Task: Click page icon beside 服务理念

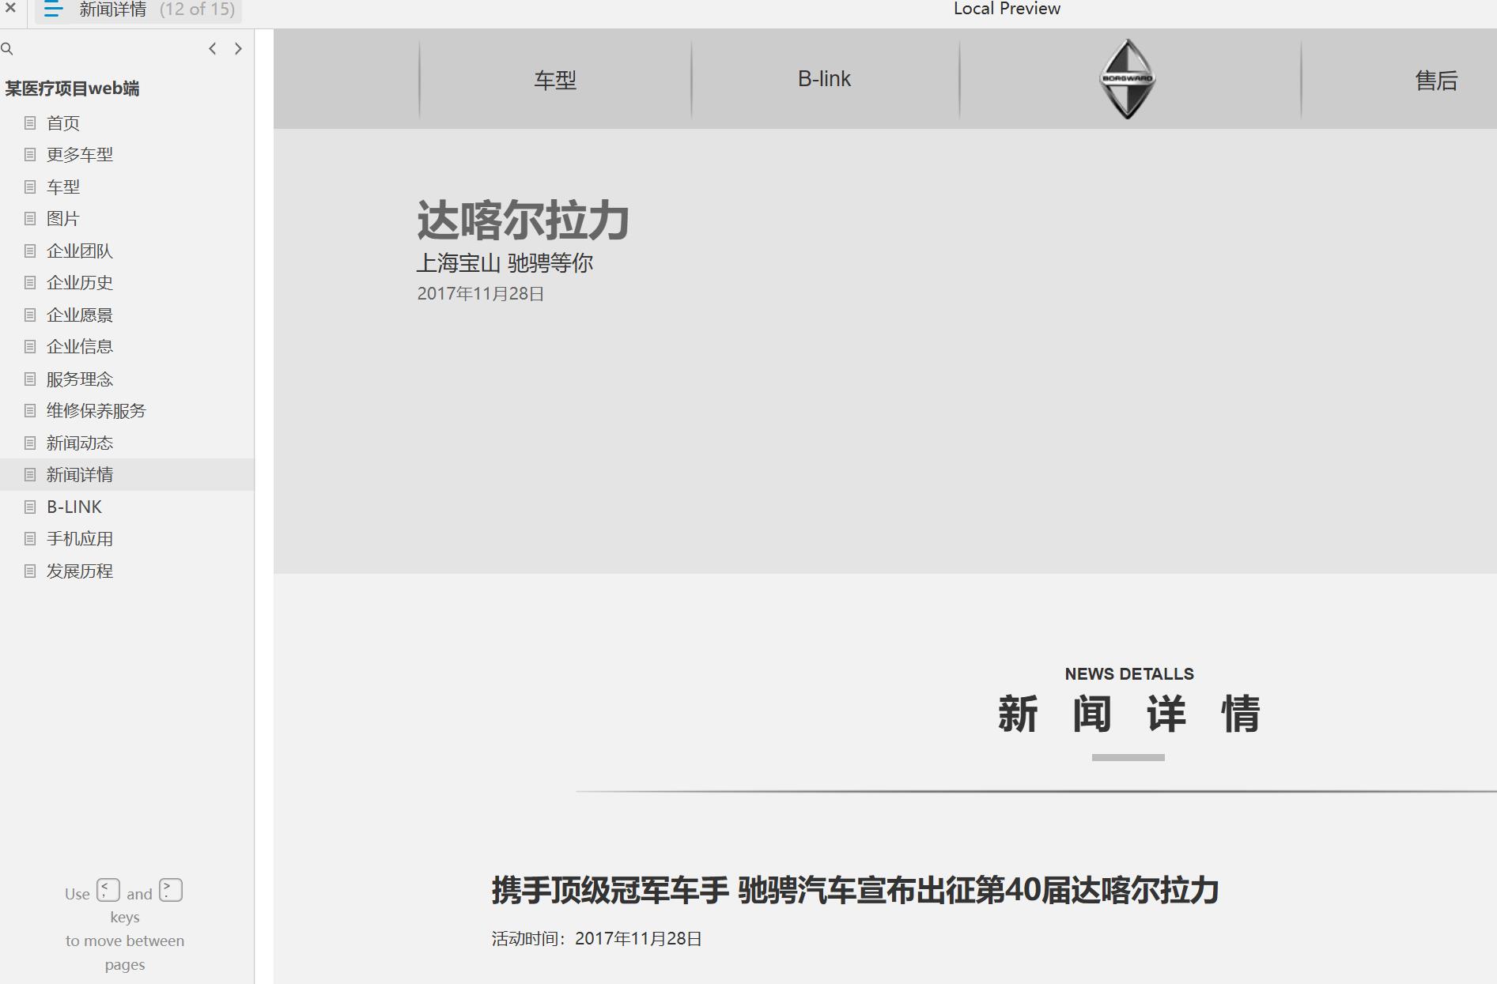Action: 30,379
